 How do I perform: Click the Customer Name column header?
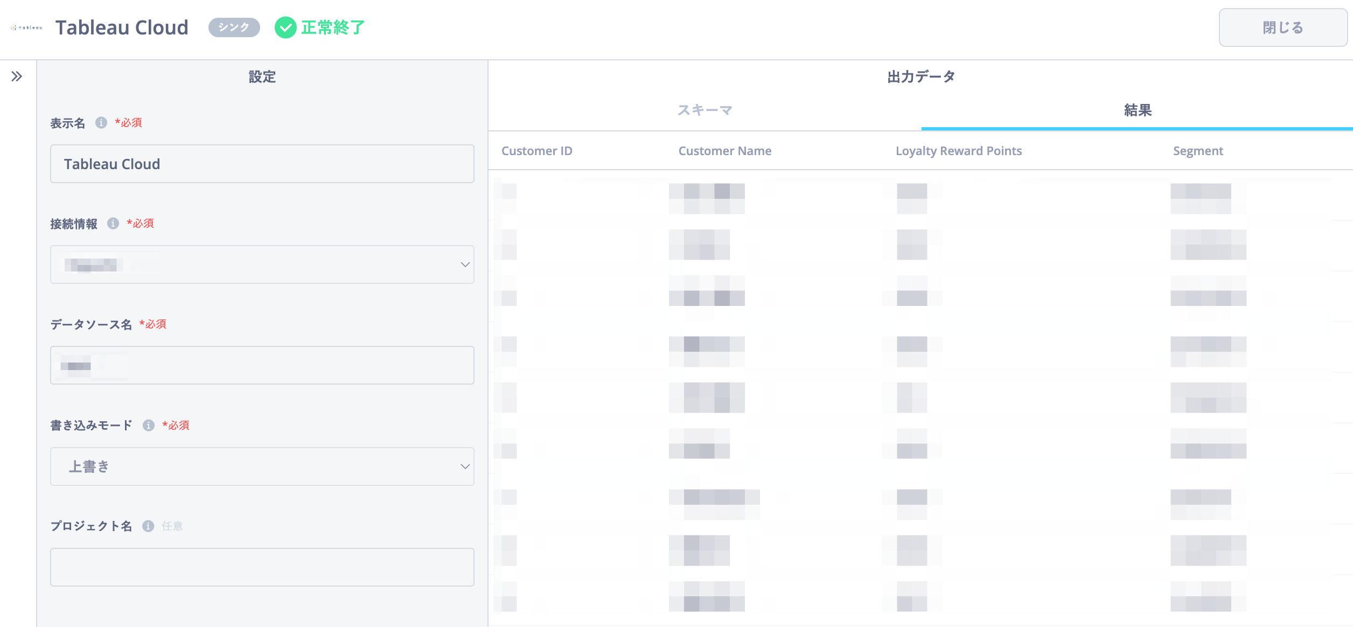tap(724, 151)
